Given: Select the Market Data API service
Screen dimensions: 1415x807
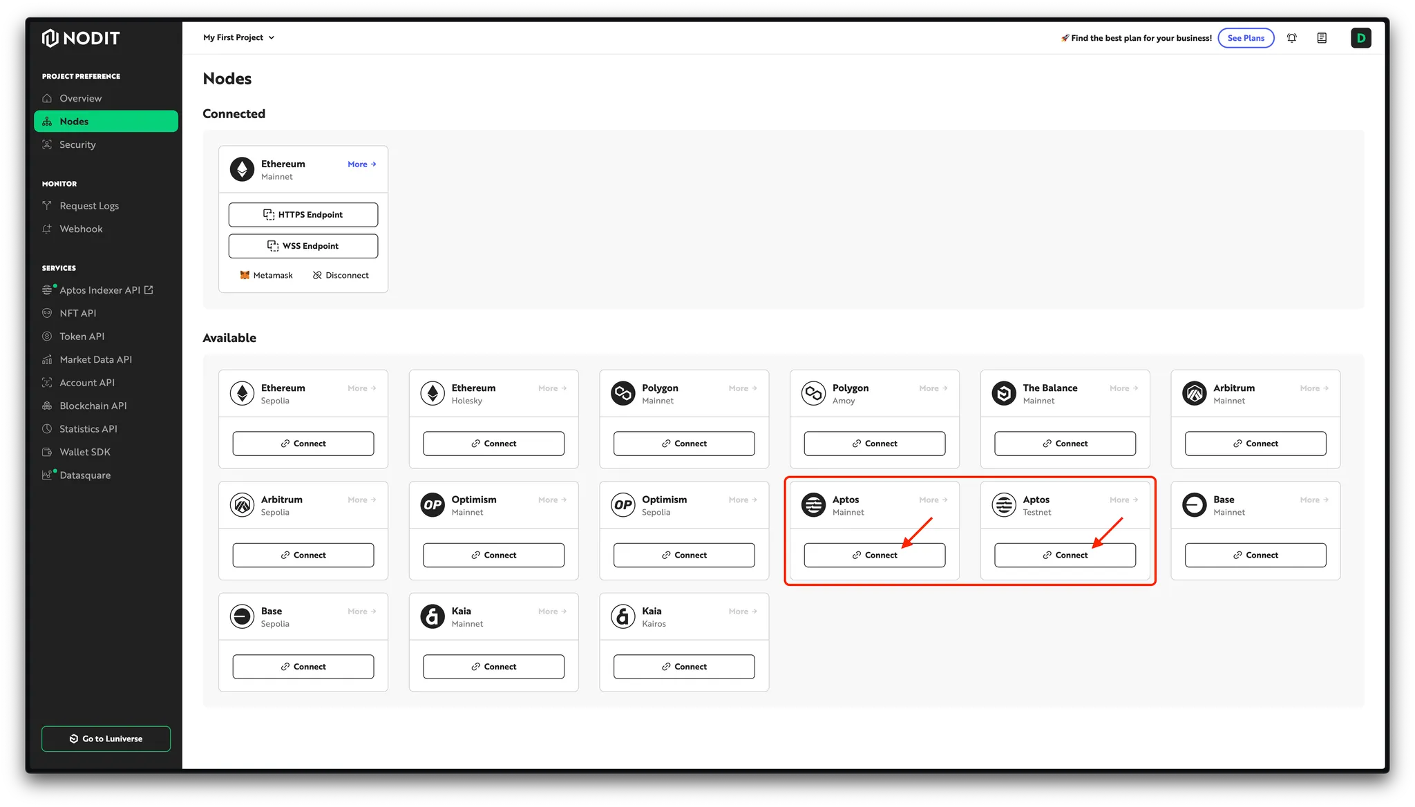Looking at the screenshot, I should click(95, 359).
